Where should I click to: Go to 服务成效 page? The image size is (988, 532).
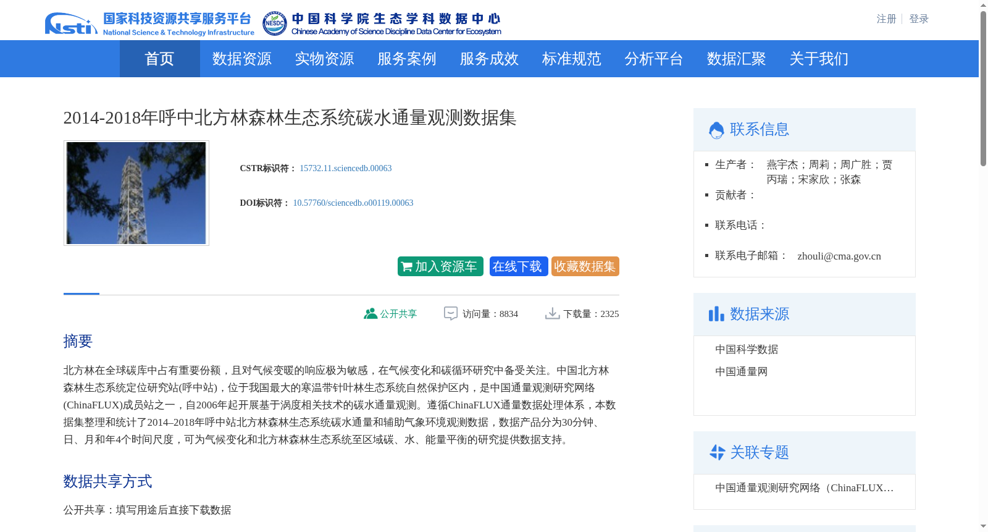click(x=489, y=59)
